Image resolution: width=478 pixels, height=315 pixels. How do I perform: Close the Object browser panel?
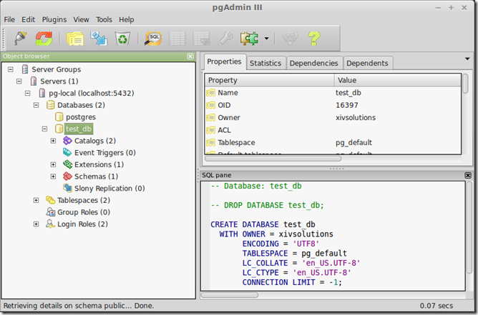tap(190, 56)
